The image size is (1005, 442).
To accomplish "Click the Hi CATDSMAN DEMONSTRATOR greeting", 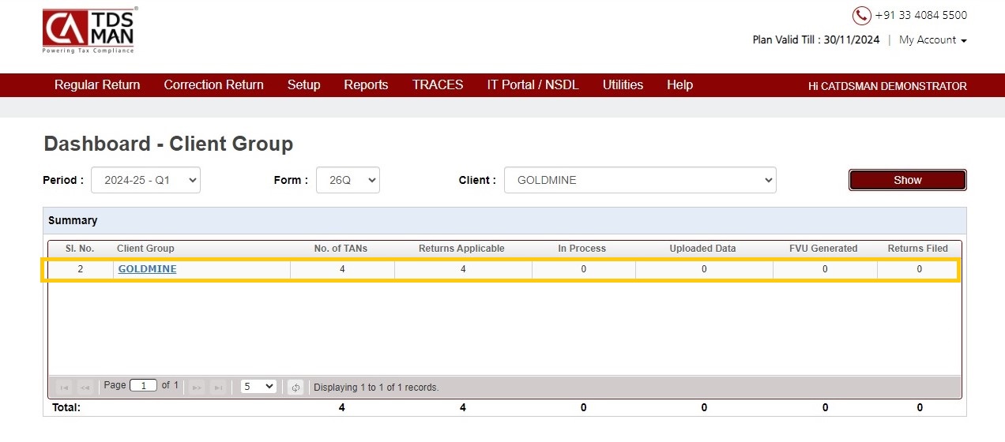I will point(887,86).
